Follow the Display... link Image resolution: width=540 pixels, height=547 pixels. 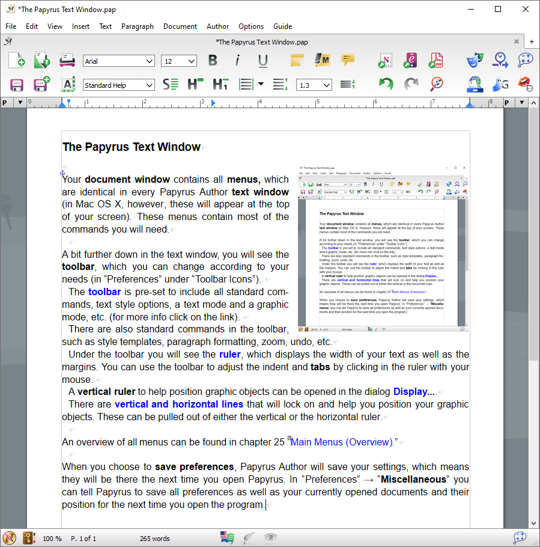(414, 392)
